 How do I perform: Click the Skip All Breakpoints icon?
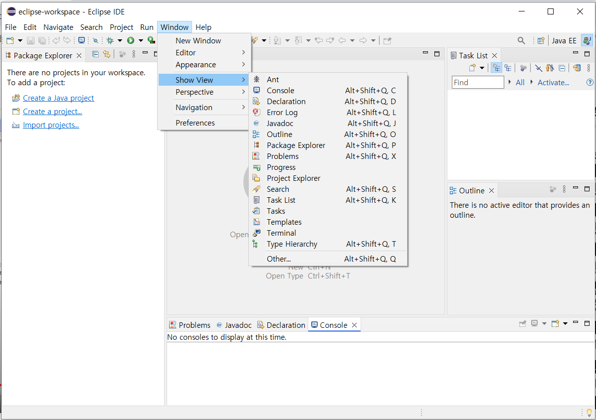click(x=96, y=40)
